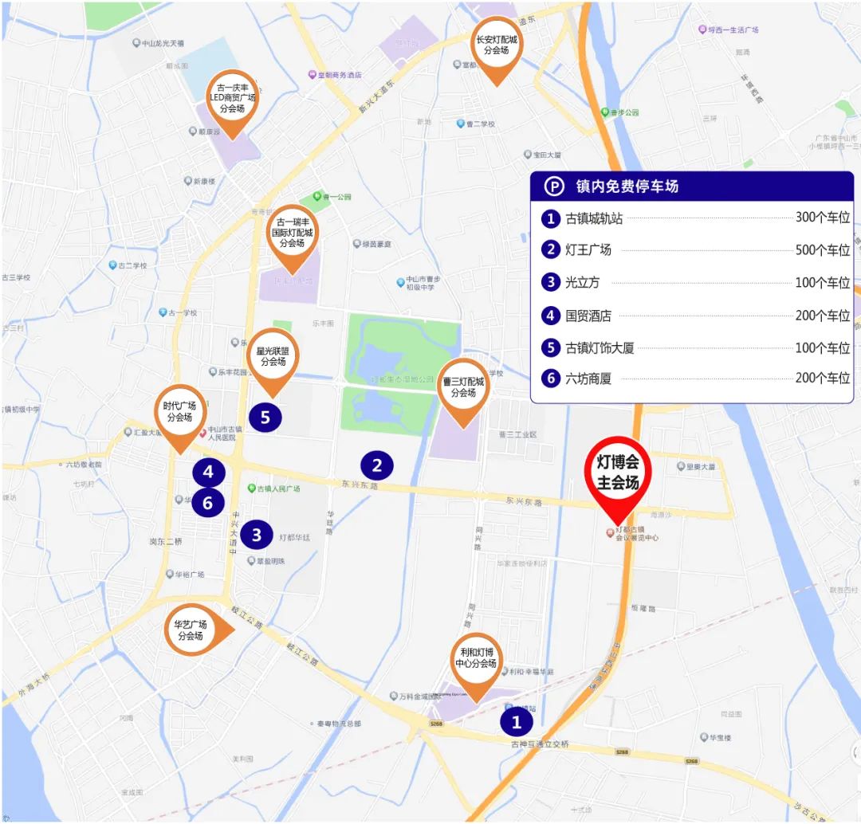This screenshot has height=824, width=861.
Task: Click the 灯都华廷 map label
Action: 295,537
